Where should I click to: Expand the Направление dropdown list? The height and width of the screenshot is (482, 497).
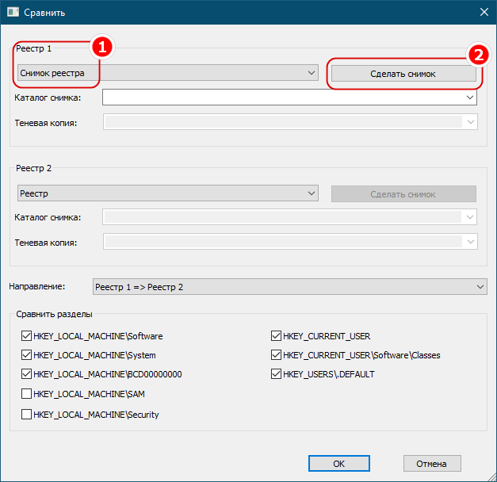click(x=289, y=287)
